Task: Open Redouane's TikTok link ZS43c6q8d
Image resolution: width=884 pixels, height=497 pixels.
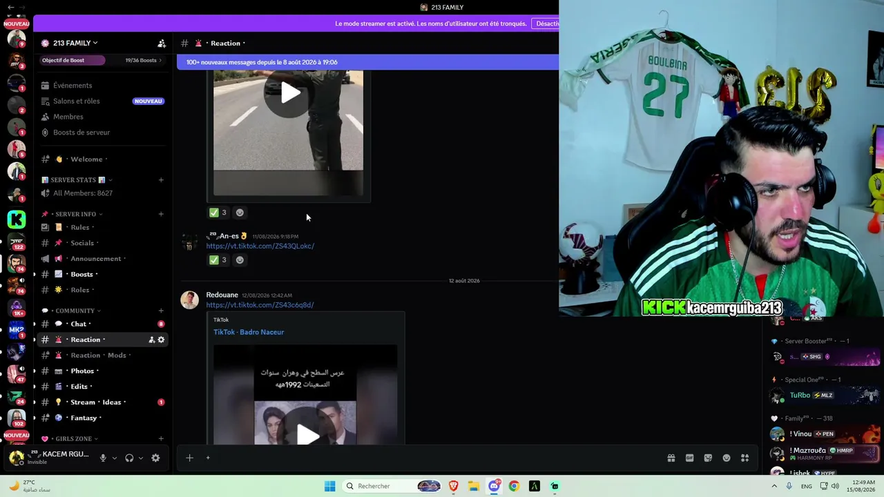Action: coord(260,305)
